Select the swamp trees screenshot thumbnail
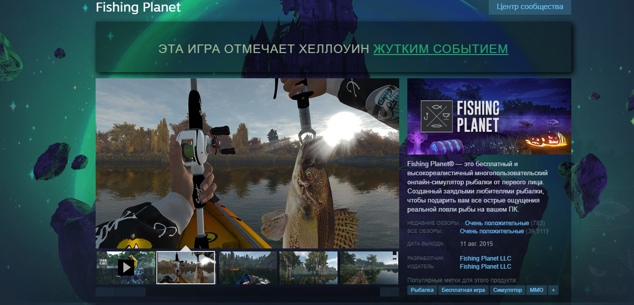The image size is (634, 305). [308, 268]
